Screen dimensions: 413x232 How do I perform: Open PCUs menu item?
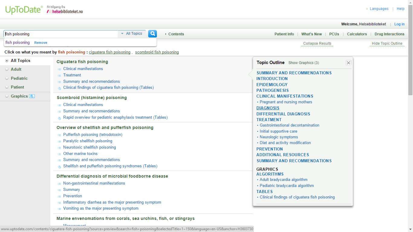tap(334, 34)
